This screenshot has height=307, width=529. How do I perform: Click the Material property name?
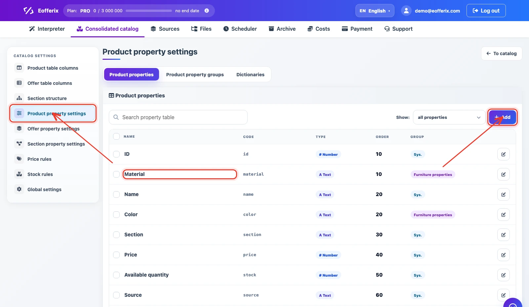pos(135,174)
